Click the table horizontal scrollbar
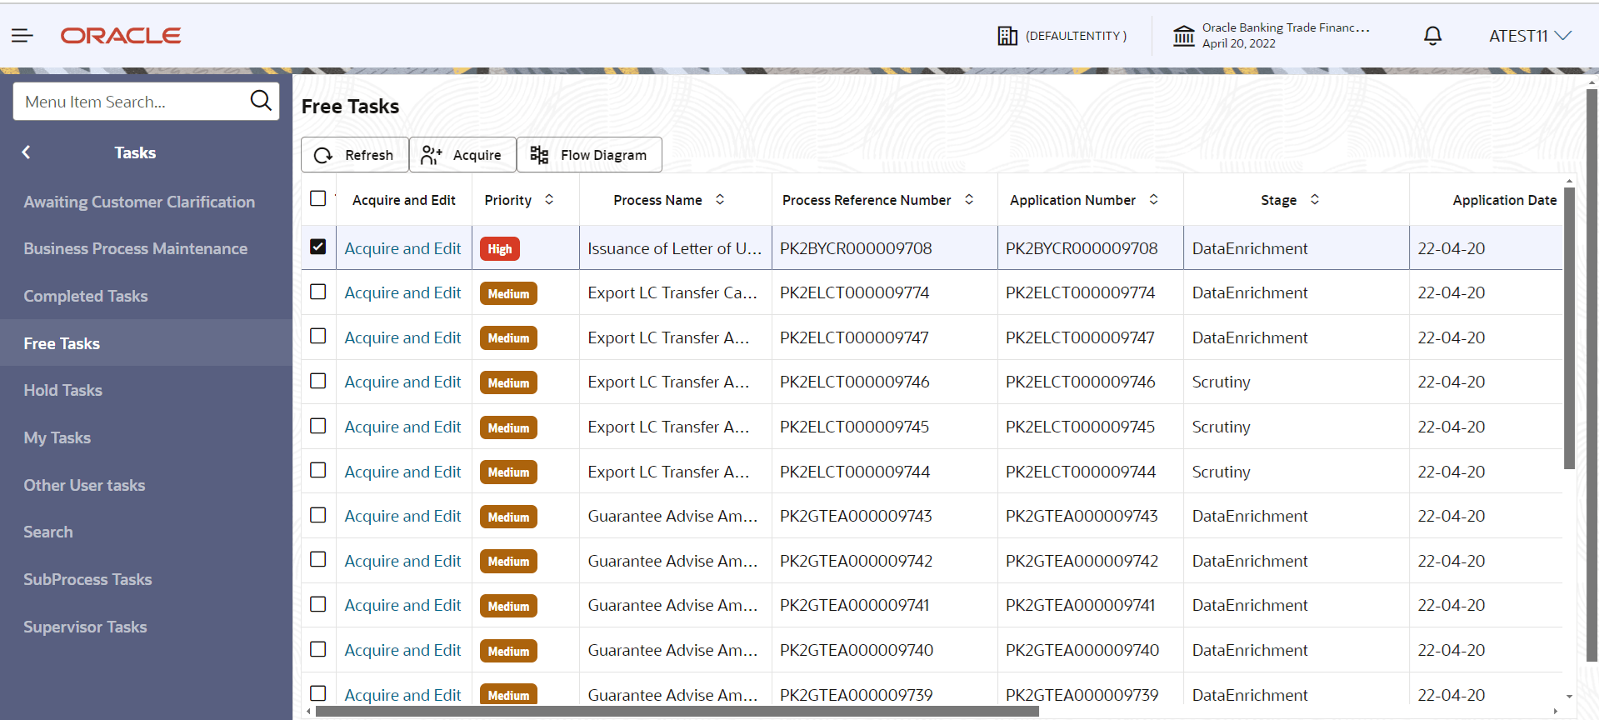Viewport: 1599px width, 720px height. 677,712
